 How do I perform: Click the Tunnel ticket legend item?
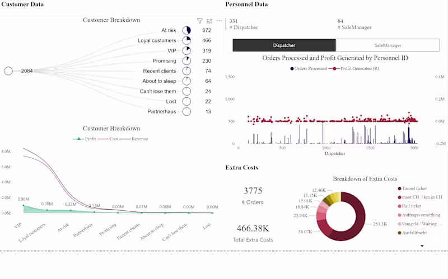pos(412,188)
